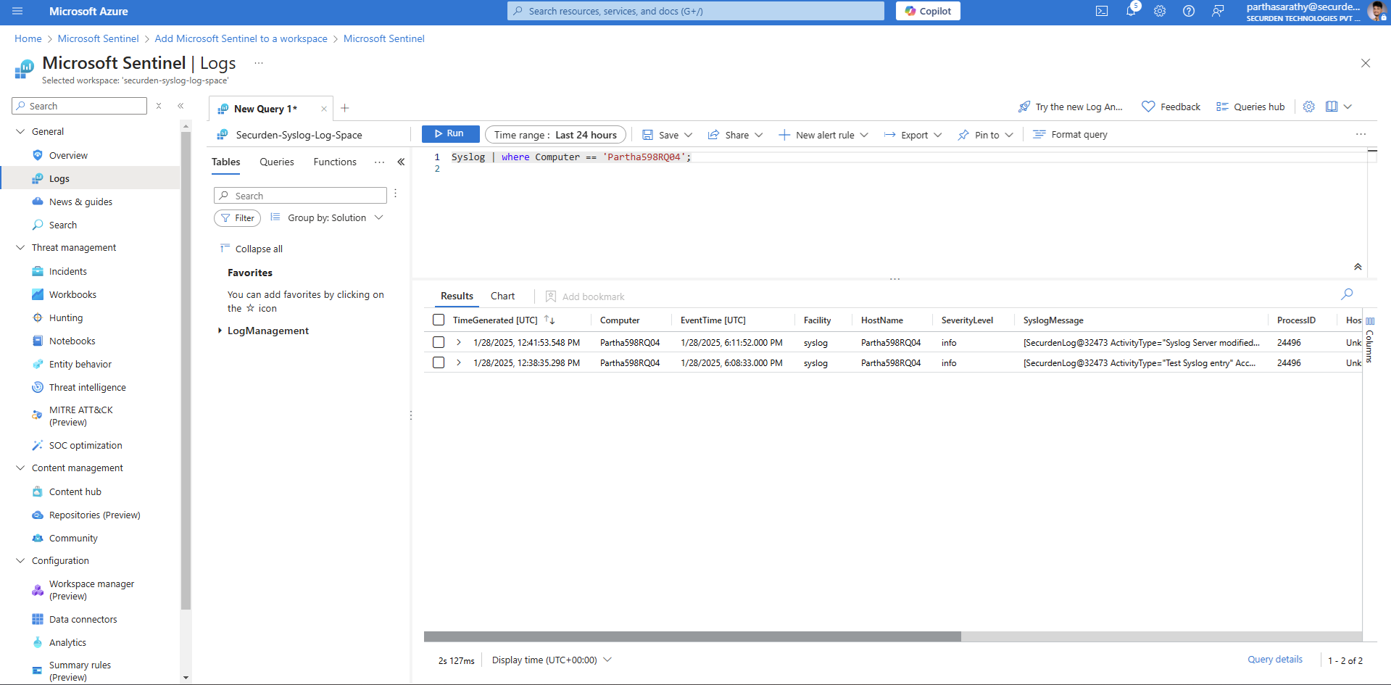This screenshot has width=1391, height=685.
Task: Open the top bar feedback person icon
Action: [1218, 11]
